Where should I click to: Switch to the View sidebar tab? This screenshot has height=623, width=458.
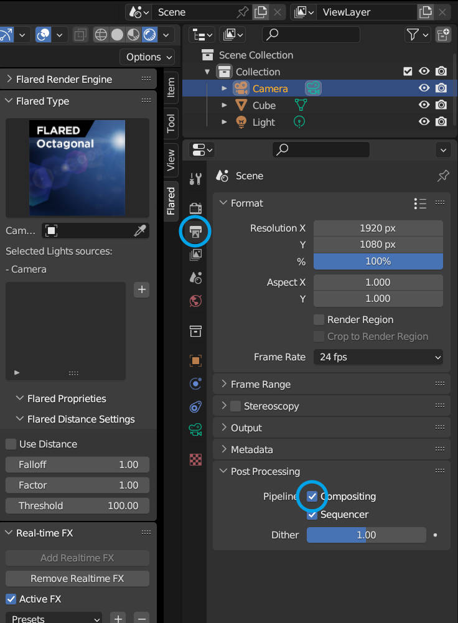click(171, 160)
